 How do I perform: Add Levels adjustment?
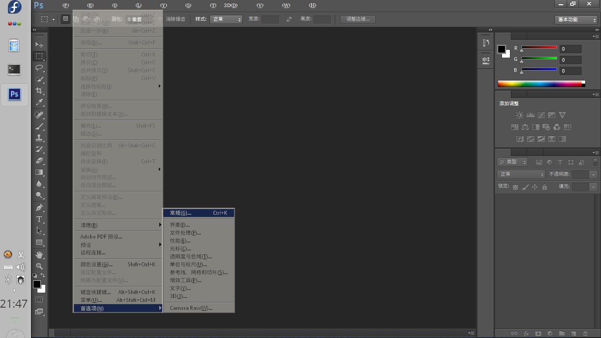[x=530, y=115]
